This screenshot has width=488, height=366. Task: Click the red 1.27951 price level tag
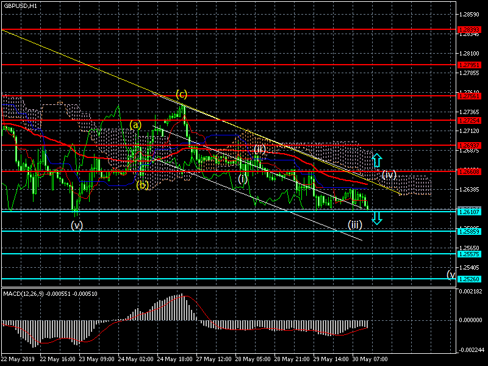pyautogui.click(x=470, y=64)
